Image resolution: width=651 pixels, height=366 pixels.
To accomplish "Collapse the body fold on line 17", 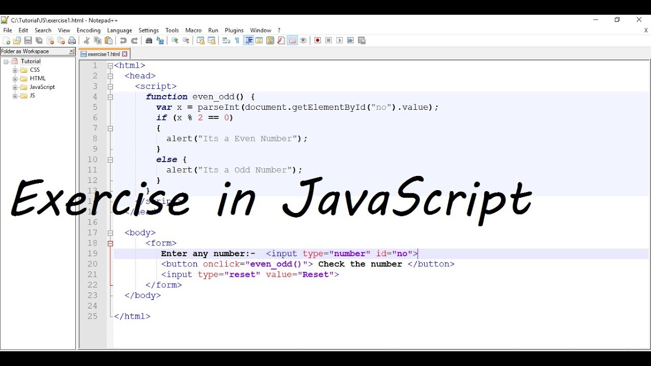I will pos(110,233).
